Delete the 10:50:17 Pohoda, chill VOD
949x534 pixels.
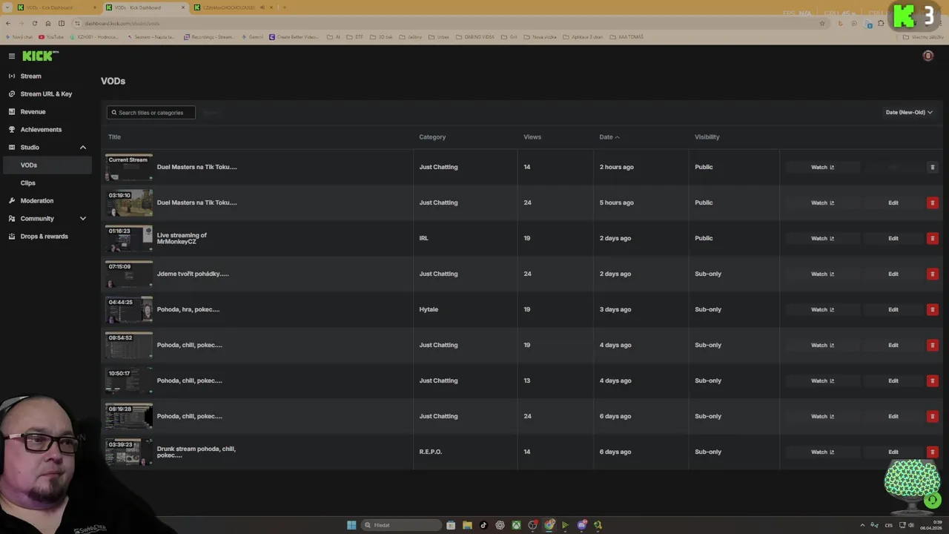click(933, 380)
